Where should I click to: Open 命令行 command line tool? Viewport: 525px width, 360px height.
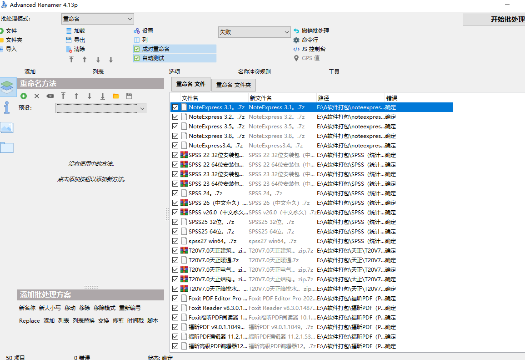306,40
